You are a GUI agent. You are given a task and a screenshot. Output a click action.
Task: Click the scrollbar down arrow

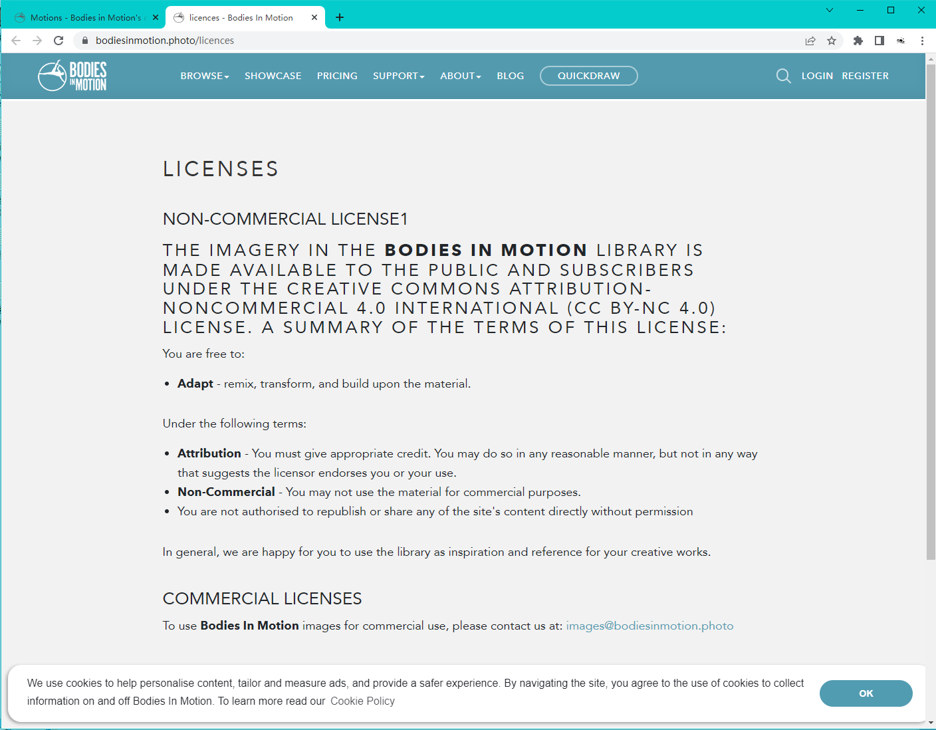pyautogui.click(x=931, y=723)
